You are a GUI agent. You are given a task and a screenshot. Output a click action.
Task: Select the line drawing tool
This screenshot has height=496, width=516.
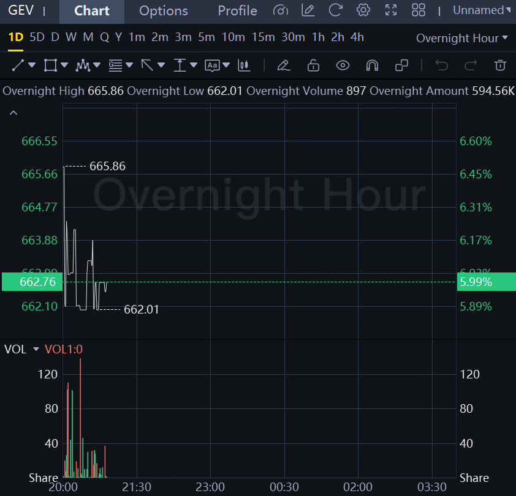tap(18, 65)
